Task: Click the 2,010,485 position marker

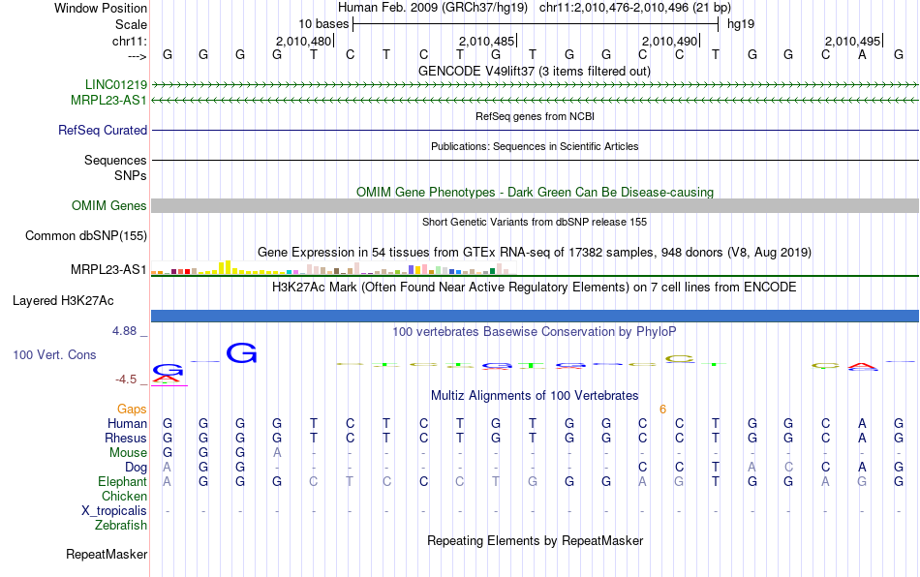Action: [x=487, y=41]
